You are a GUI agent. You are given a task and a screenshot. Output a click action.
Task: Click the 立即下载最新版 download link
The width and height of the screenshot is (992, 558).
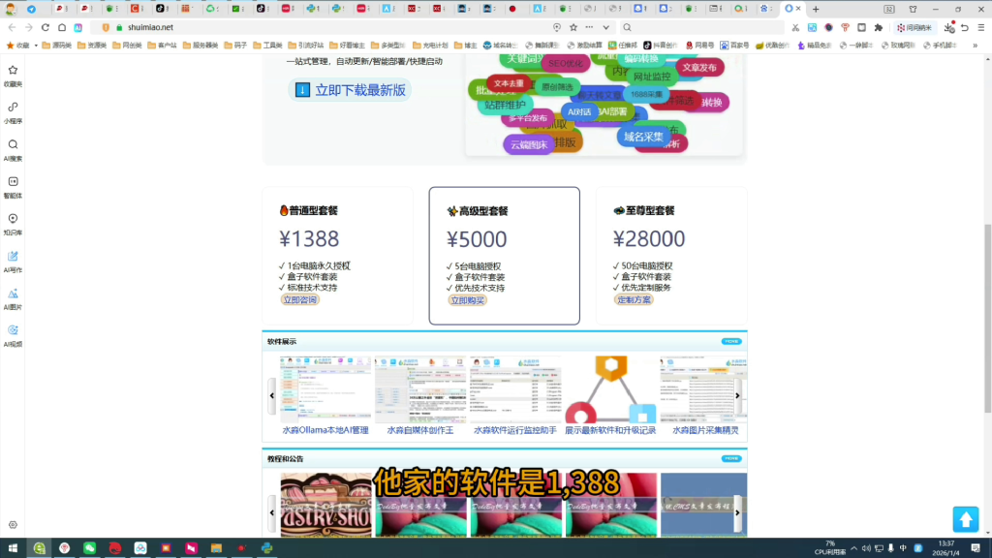tap(349, 89)
